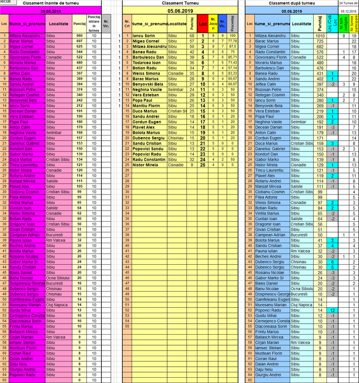Select punctaj 68 in Clasament Turneu
Viewport: 359px width, 383px height.
[192, 35]
